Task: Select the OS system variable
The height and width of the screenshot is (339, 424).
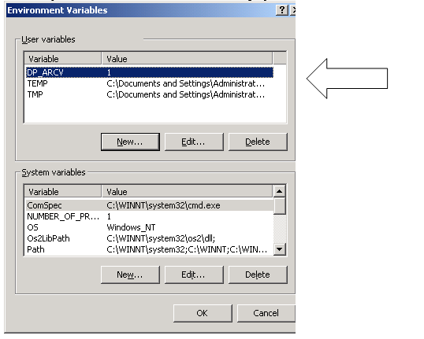Action: coord(150,227)
